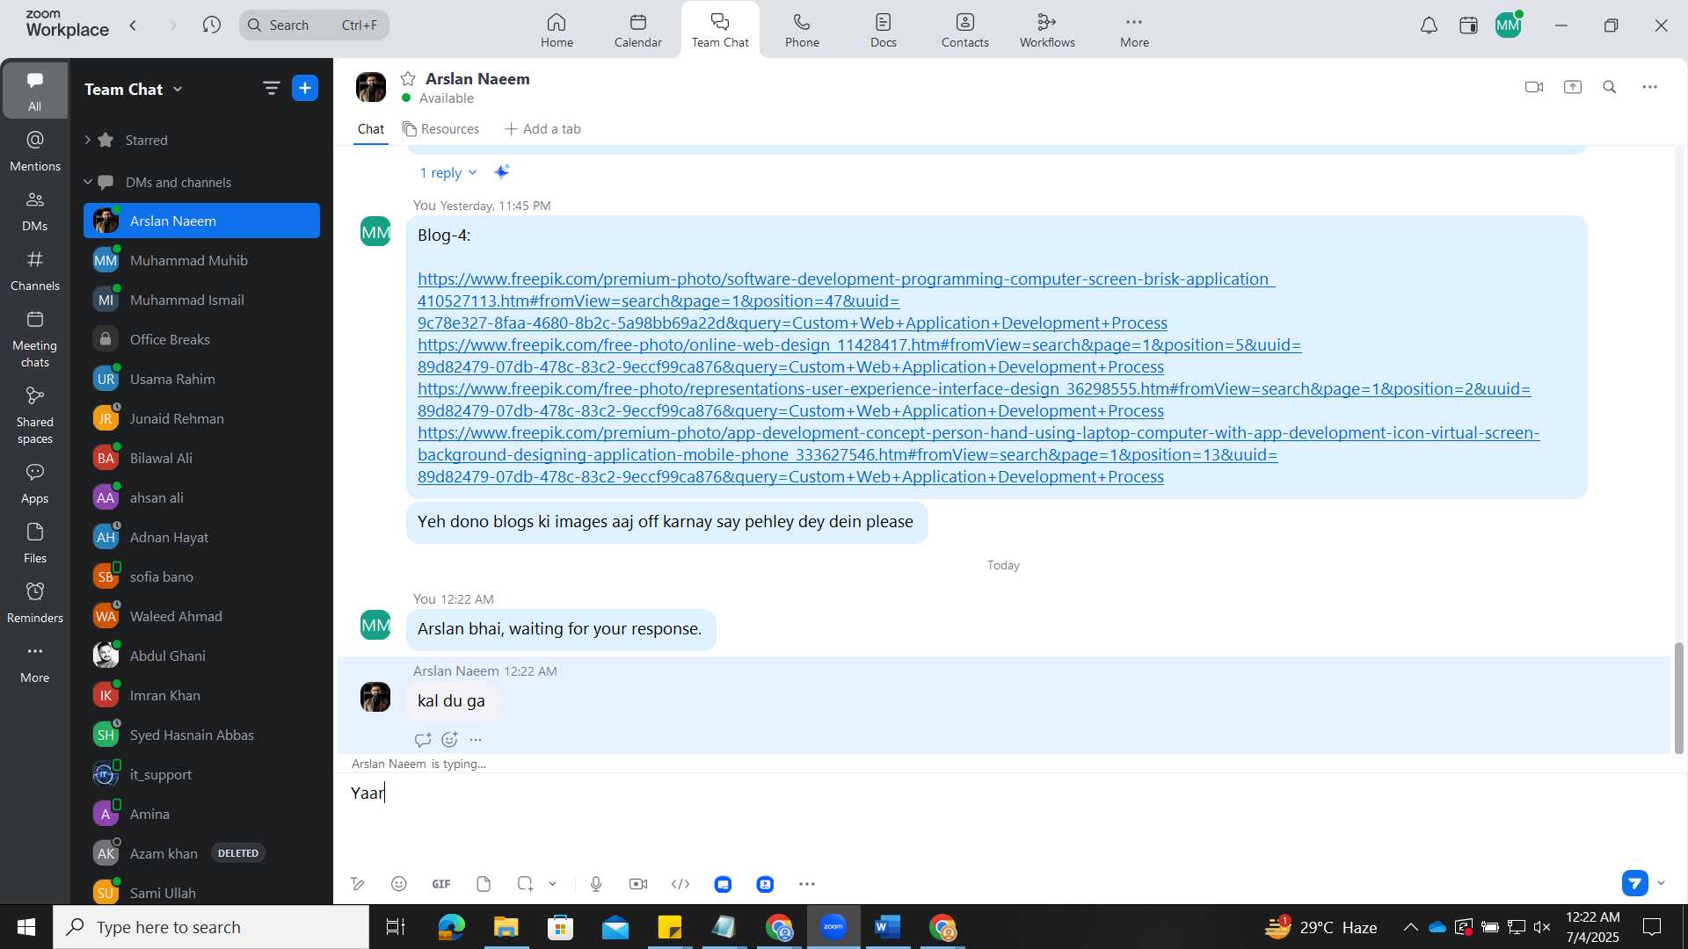This screenshot has height=949, width=1688.
Task: Switch to the Phone tab
Action: point(802,30)
